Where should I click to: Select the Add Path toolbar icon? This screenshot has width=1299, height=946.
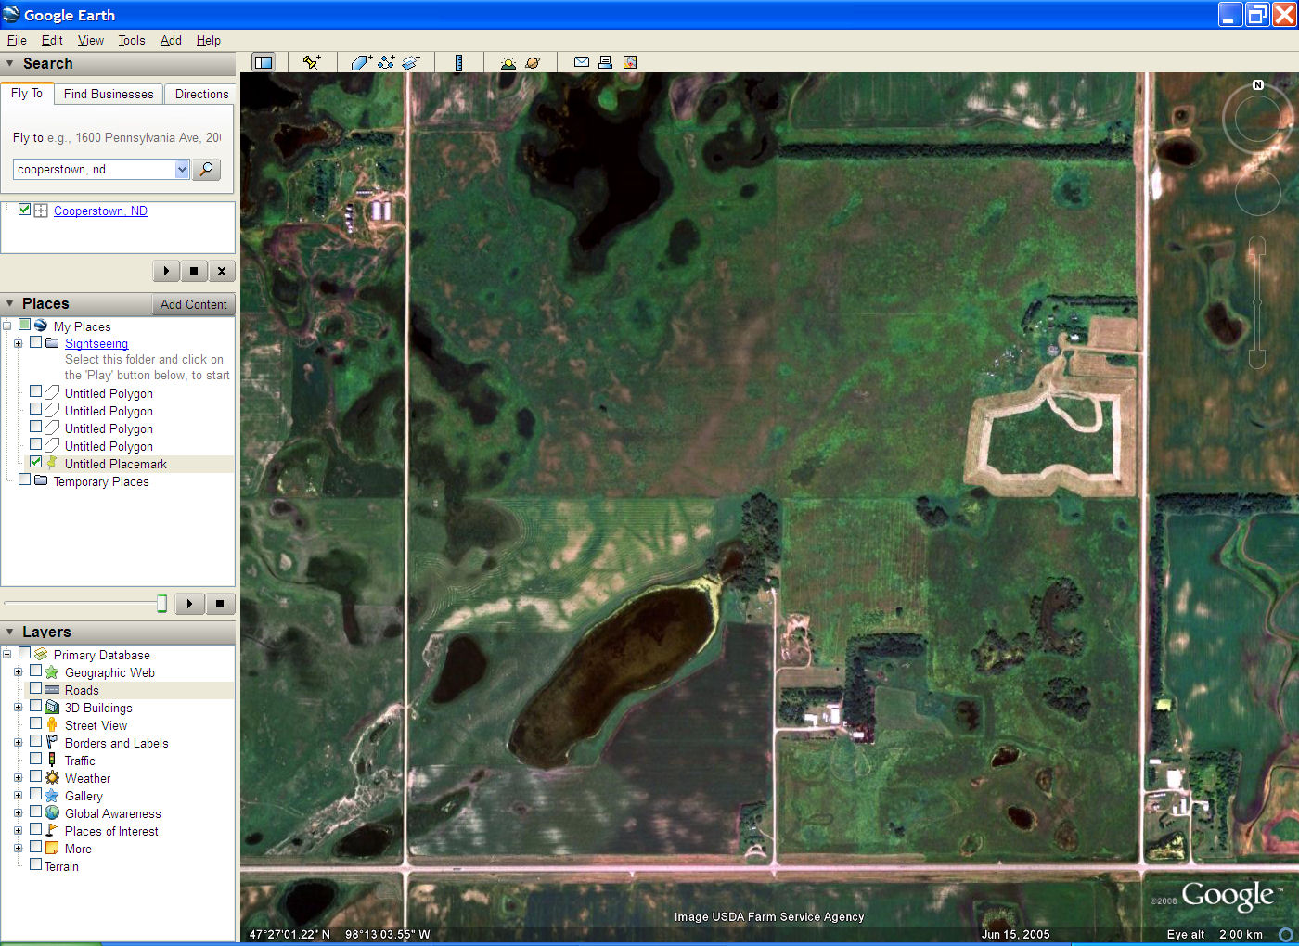point(386,62)
